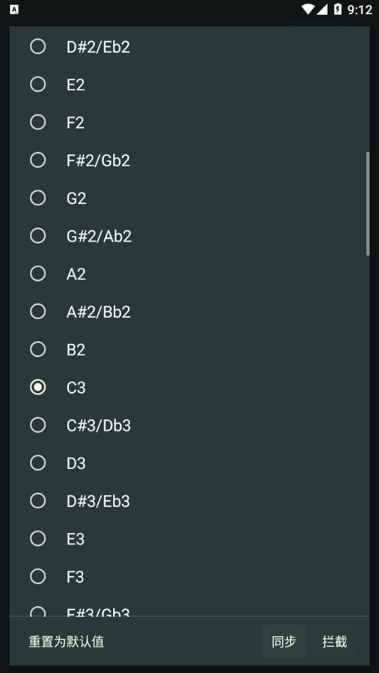Choose G#2/Ab2 radio option
Viewport: 379px width, 673px height.
(x=189, y=235)
